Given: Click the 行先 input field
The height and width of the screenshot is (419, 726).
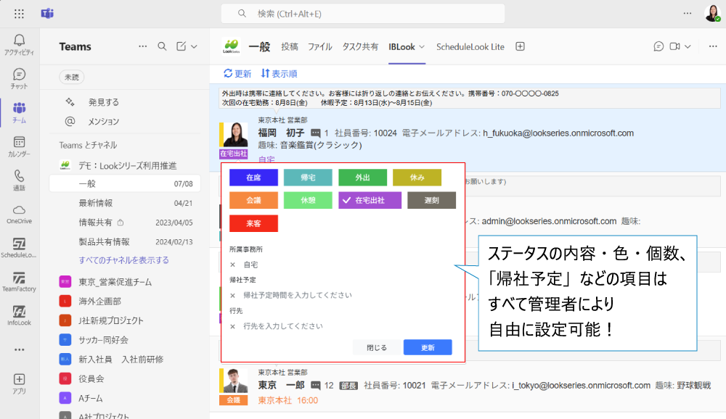Looking at the screenshot, I should coord(341,326).
